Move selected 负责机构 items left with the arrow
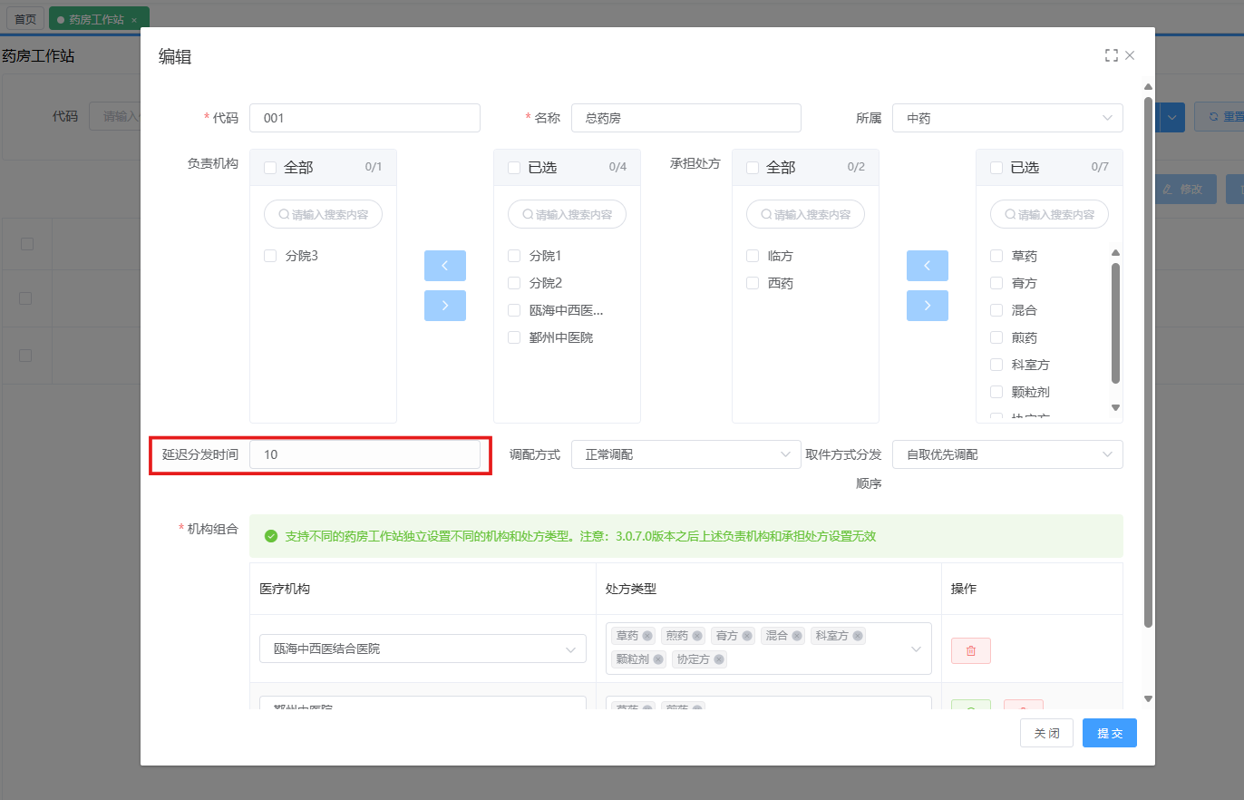The height and width of the screenshot is (800, 1244). (444, 266)
